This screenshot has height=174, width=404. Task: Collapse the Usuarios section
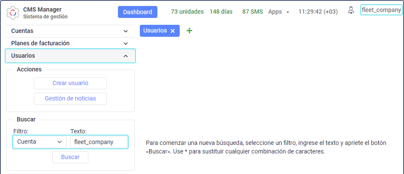70,56
